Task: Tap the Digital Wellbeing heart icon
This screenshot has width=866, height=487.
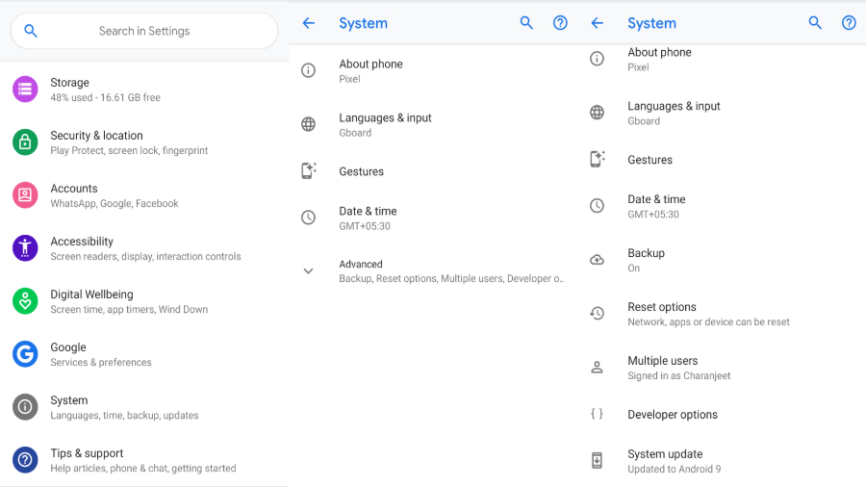Action: 25,301
